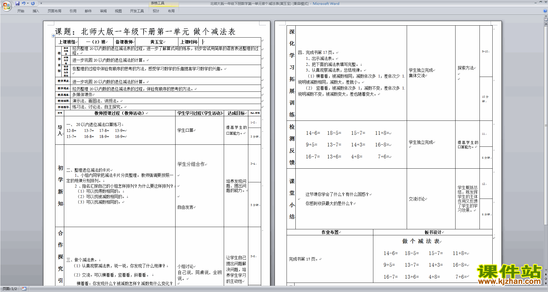Click the 作业布置 header cell
Image resolution: width=548 pixels, height=292 pixels.
coord(330,232)
